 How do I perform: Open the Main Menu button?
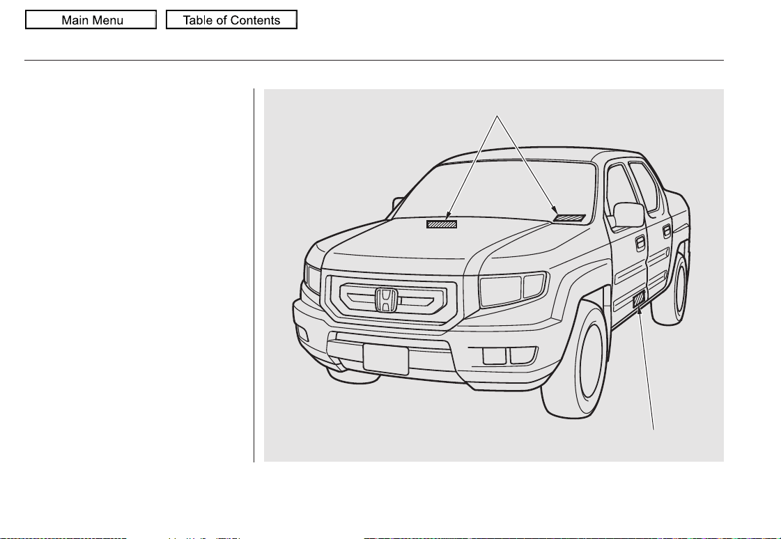click(x=91, y=20)
